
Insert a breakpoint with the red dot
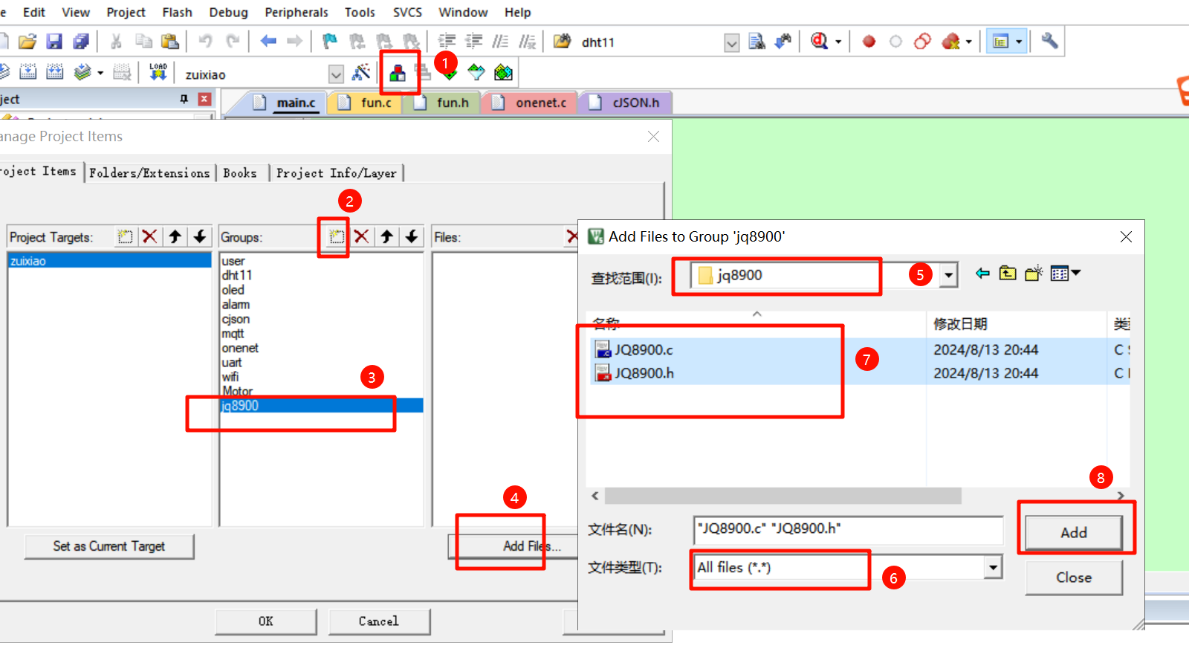869,42
